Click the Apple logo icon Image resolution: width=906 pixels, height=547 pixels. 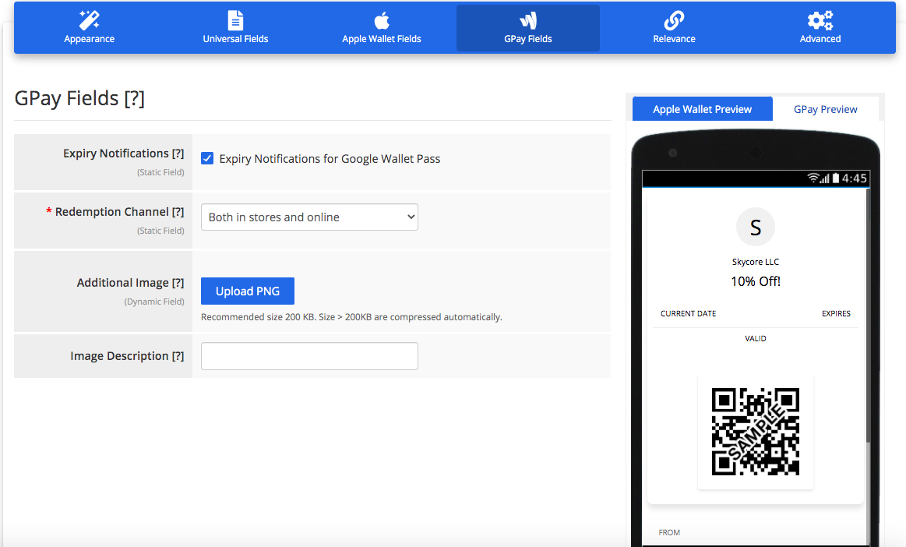[382, 21]
